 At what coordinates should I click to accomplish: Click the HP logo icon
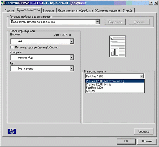click(12, 131)
